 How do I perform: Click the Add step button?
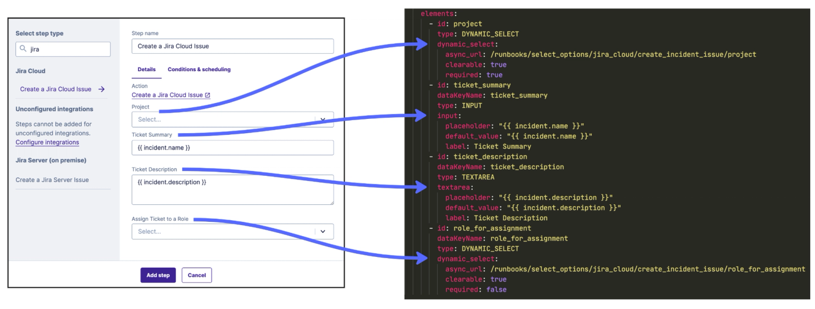click(x=158, y=275)
